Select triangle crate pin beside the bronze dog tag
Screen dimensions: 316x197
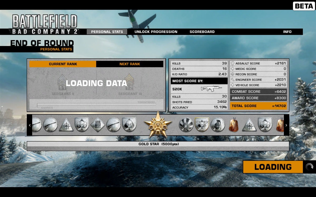(x=249, y=125)
